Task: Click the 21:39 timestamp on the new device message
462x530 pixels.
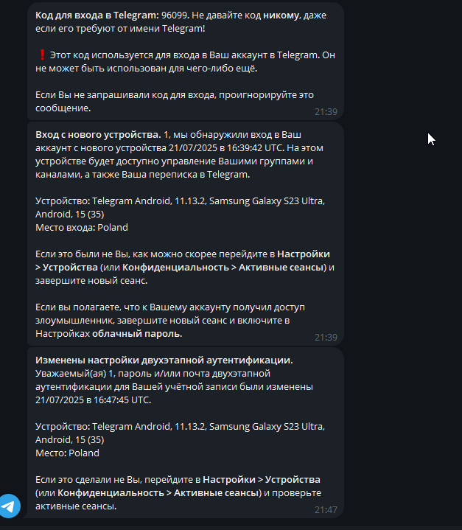Action: click(x=326, y=337)
